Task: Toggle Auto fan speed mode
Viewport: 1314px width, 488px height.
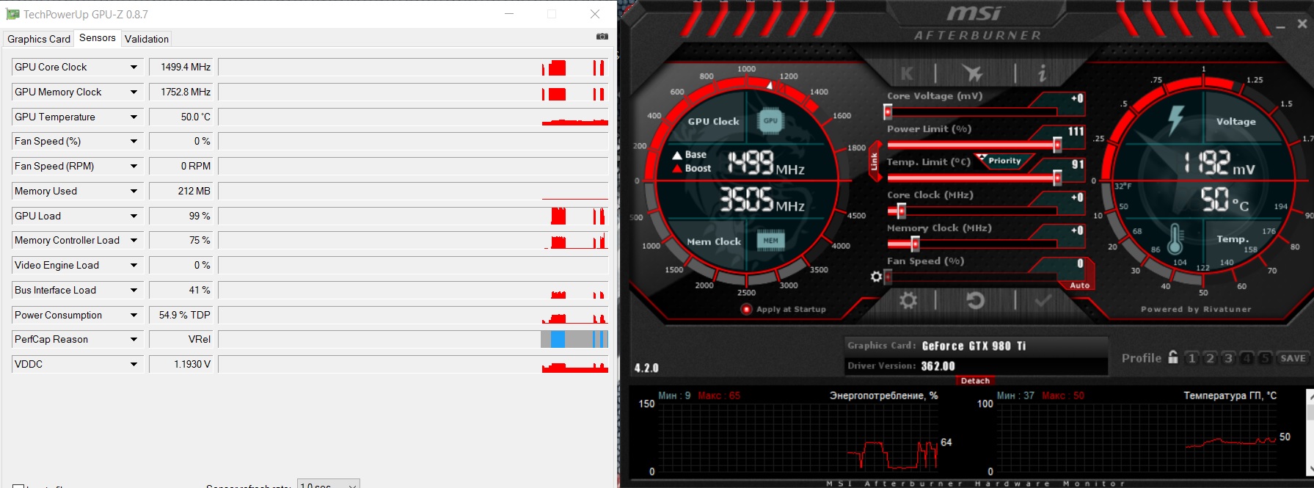Action: click(x=1079, y=285)
